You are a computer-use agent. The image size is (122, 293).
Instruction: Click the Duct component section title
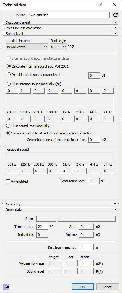[18, 23]
